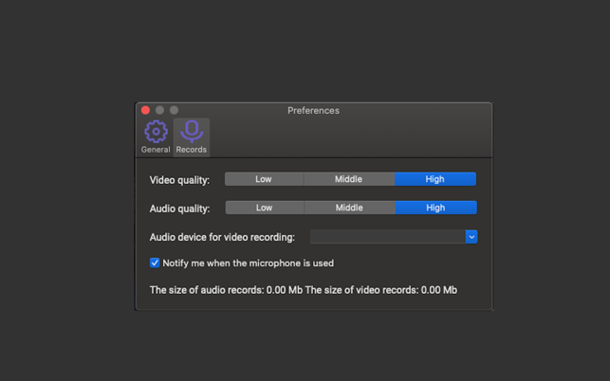Image resolution: width=610 pixels, height=381 pixels.
Task: Set Audio quality to Middle
Action: tap(349, 208)
